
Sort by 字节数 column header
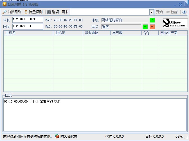pos(126,33)
